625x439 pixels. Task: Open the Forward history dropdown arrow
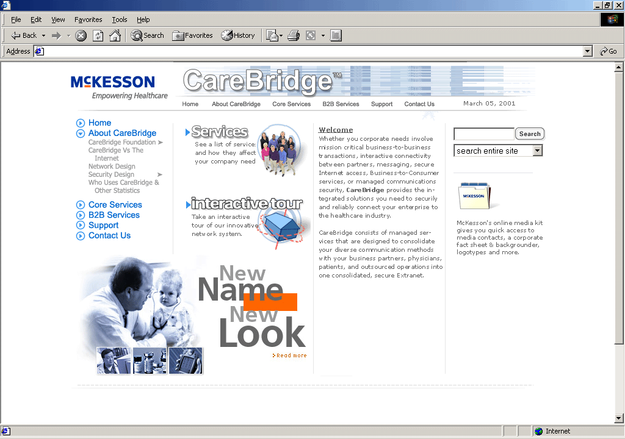[68, 35]
